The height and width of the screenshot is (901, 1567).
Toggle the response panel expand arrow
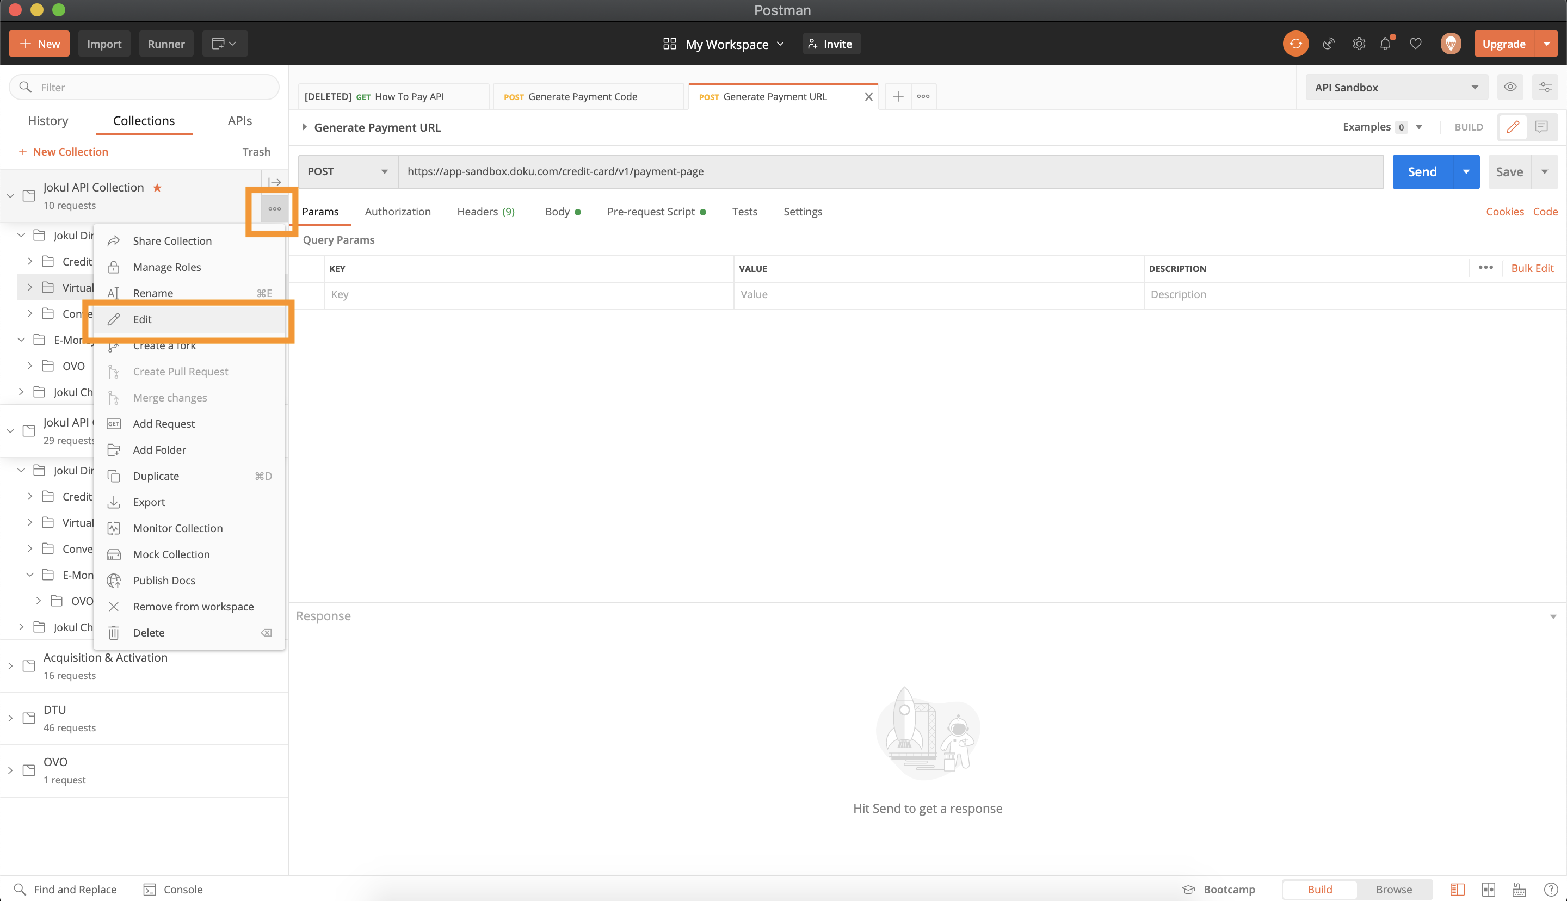point(1553,616)
